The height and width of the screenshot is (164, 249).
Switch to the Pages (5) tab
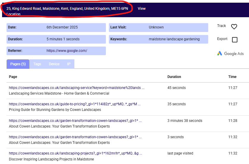18,64
